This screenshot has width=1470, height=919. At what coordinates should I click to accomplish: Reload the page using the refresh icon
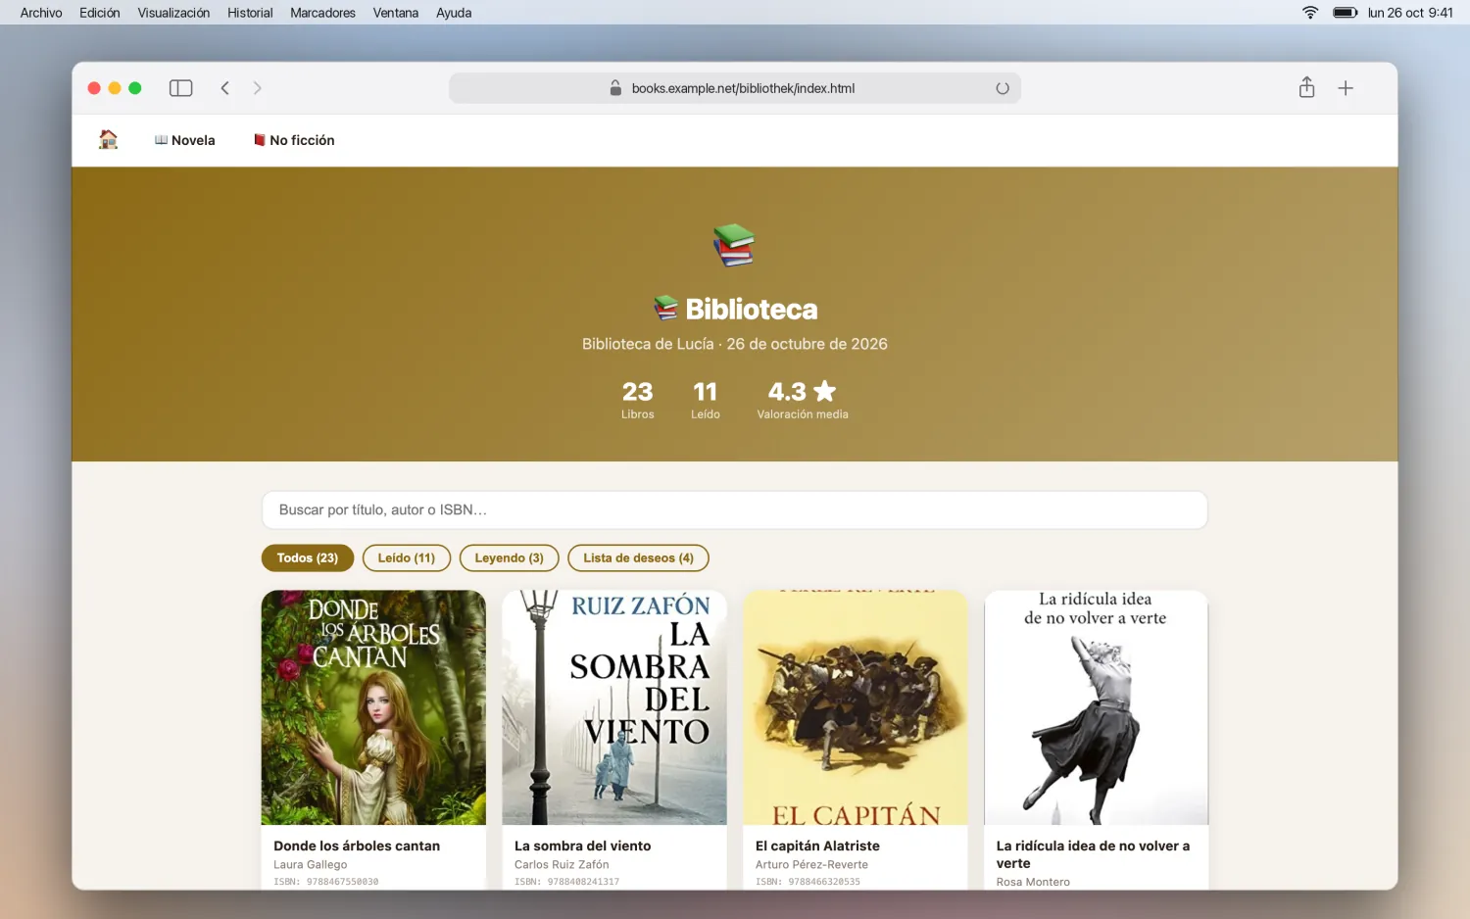click(x=1003, y=88)
